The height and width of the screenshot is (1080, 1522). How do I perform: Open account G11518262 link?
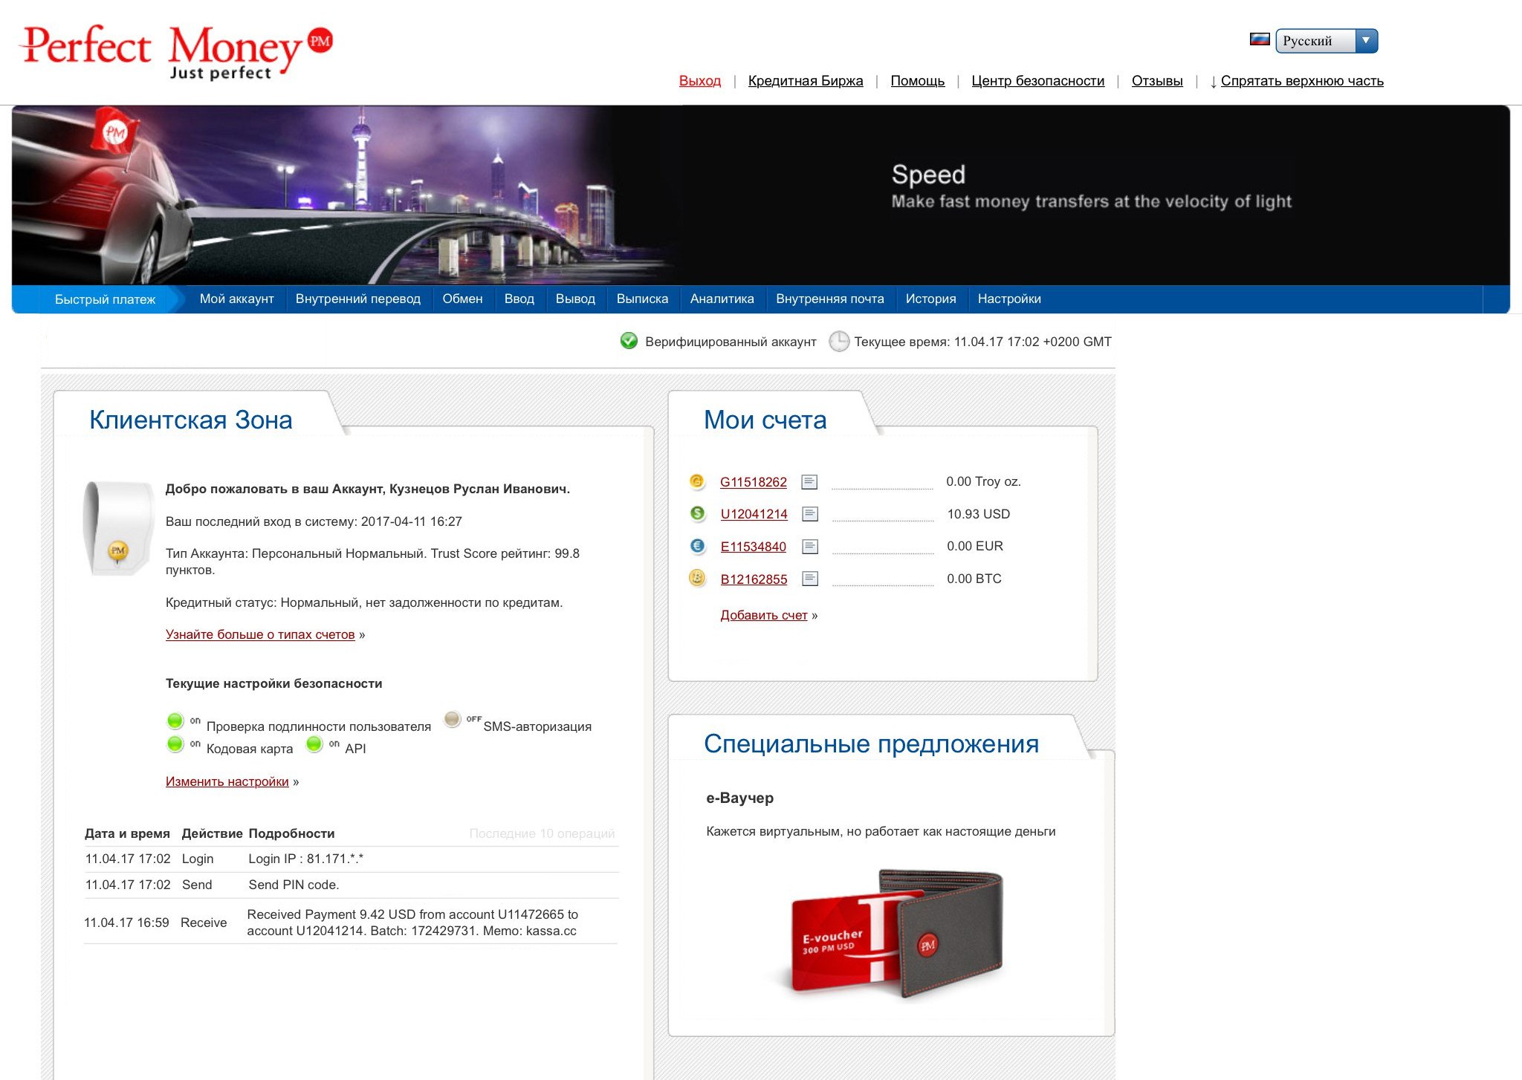click(754, 482)
